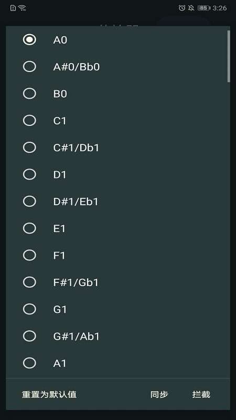The width and height of the screenshot is (236, 420).
Task: Tap the alarm clock status icon
Action: point(182,8)
